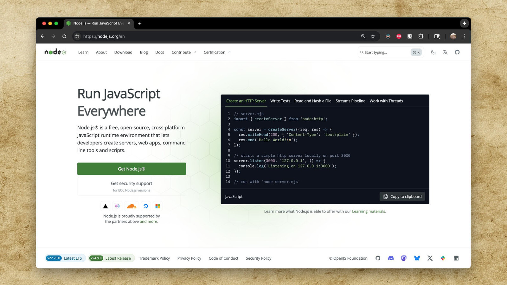Image resolution: width=507 pixels, height=285 pixels.
Task: Open the browser's three-dot menu
Action: tap(464, 36)
